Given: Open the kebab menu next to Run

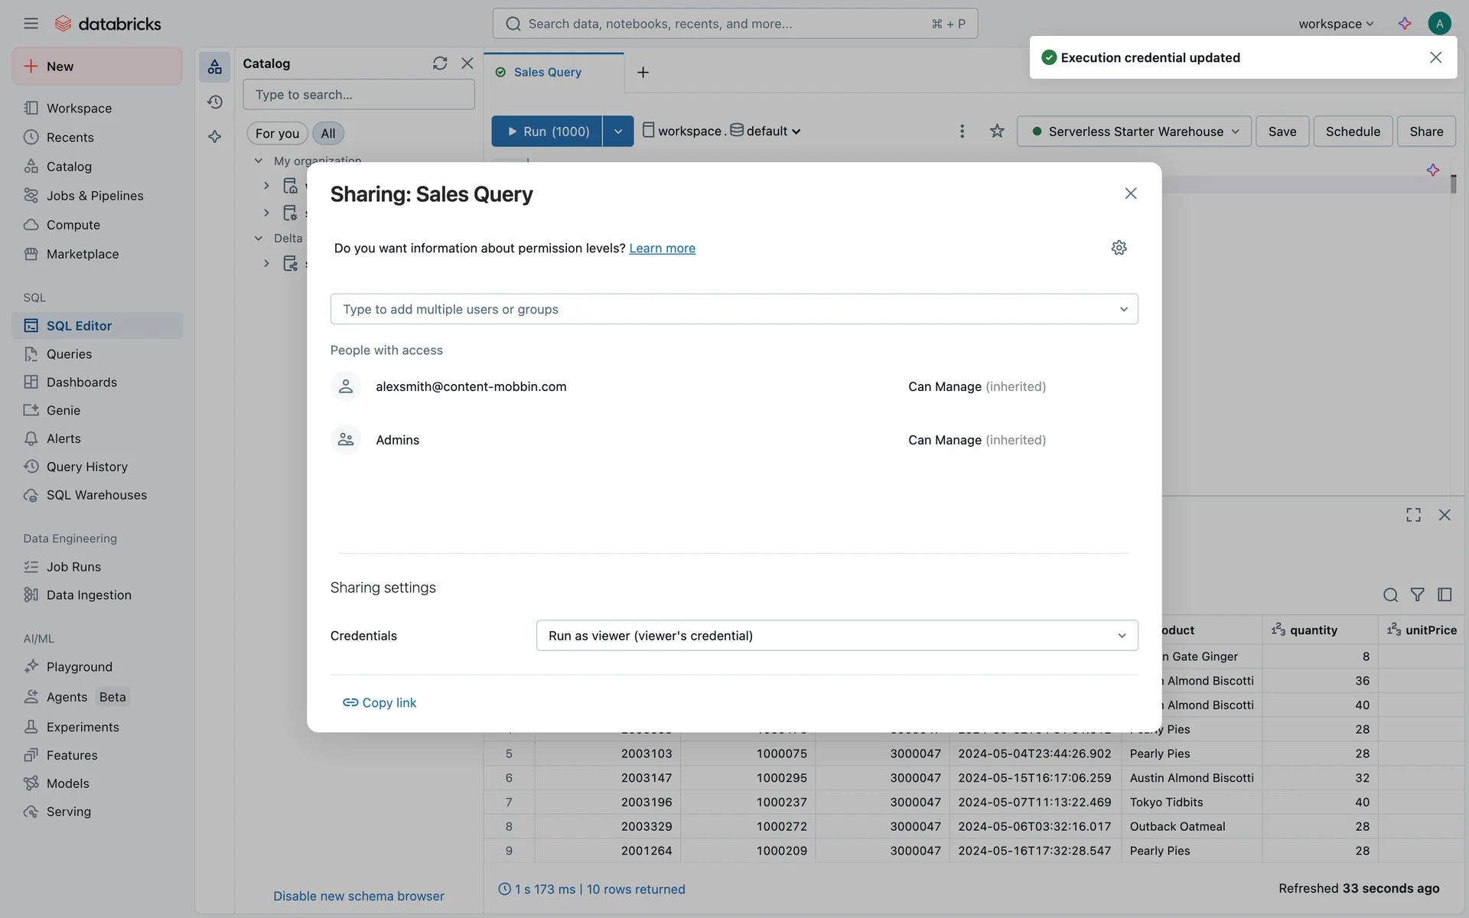Looking at the screenshot, I should [962, 132].
